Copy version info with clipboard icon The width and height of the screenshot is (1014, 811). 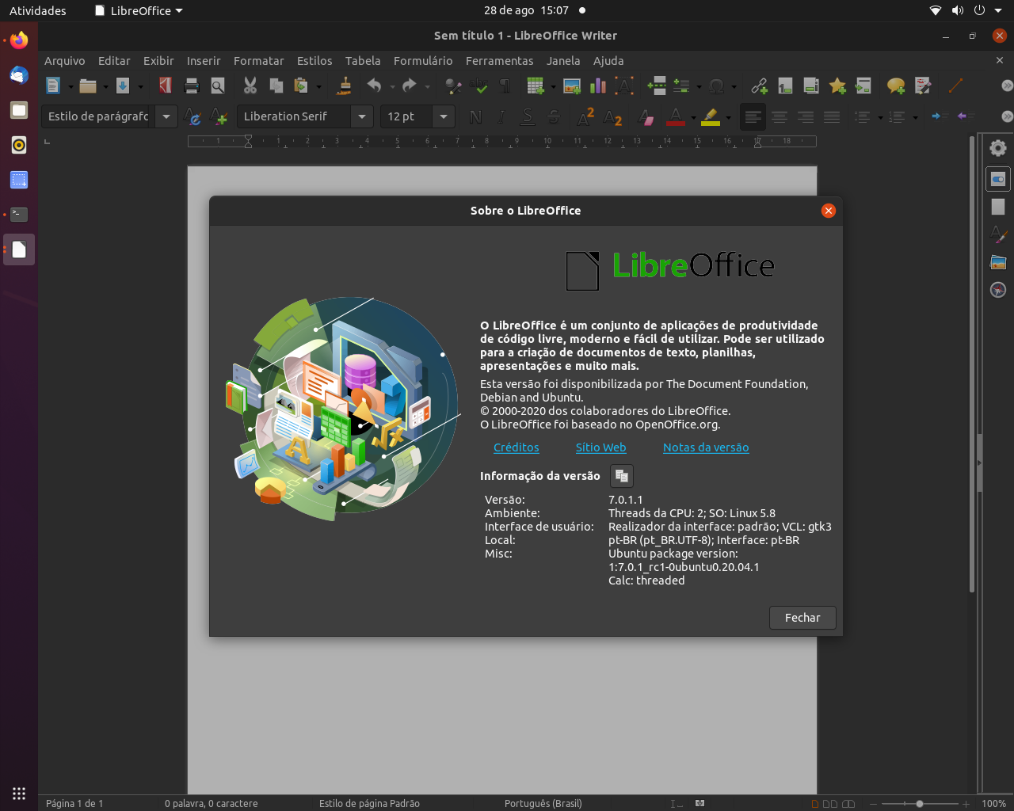[x=622, y=476]
